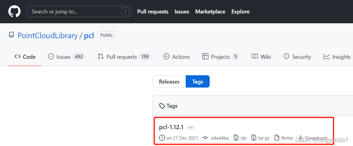Switch to the repository Issues tab
Viewport: 353px width, 146px height.
pos(67,57)
